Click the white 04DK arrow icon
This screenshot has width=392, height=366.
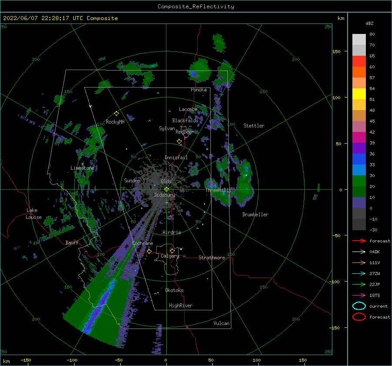point(359,252)
